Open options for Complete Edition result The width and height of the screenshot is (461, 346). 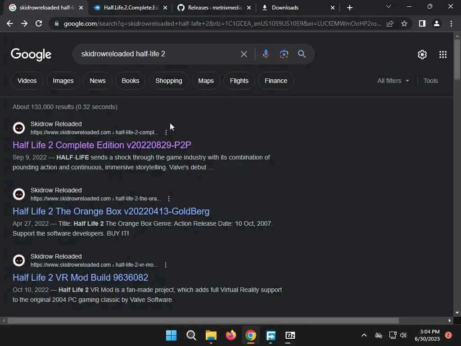coord(166,132)
